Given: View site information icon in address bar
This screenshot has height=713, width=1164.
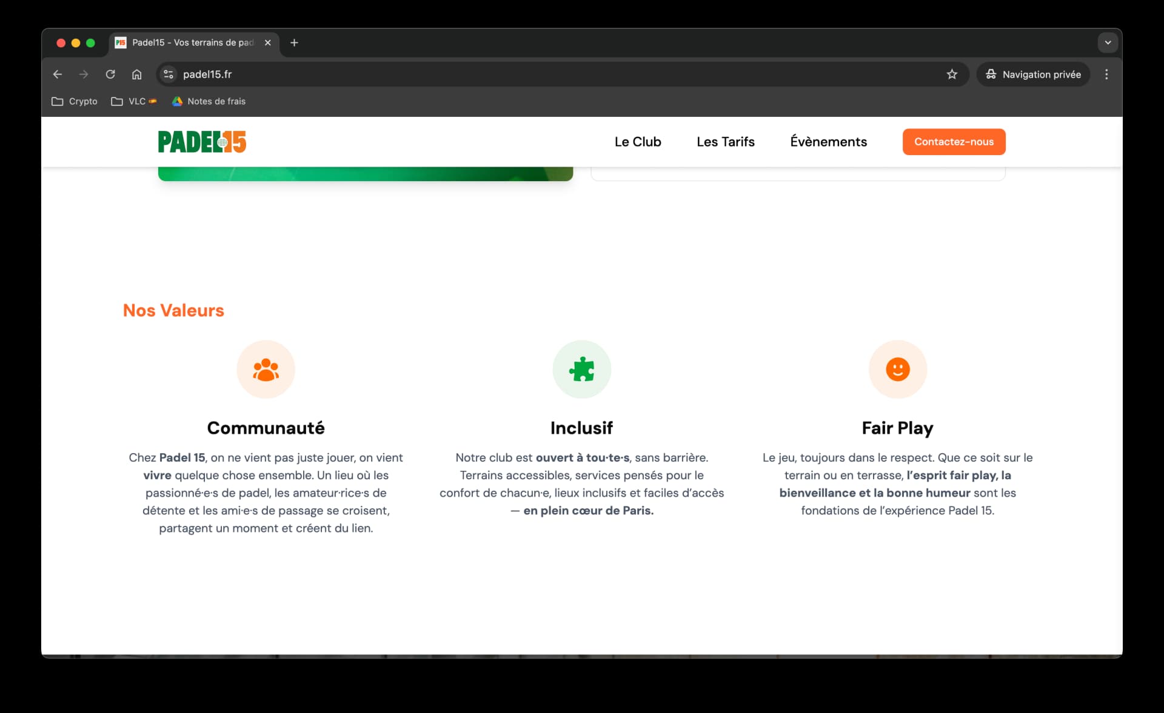Looking at the screenshot, I should 169,75.
